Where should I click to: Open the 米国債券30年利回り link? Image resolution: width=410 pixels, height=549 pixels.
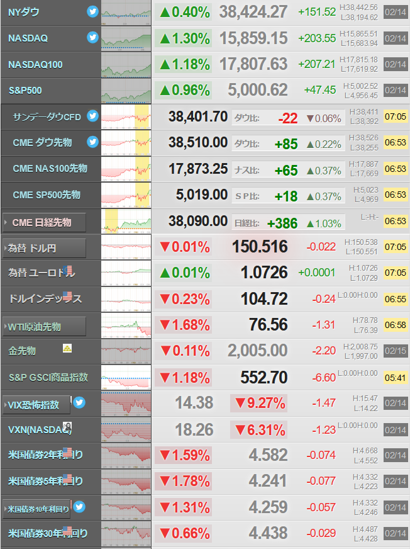click(48, 533)
